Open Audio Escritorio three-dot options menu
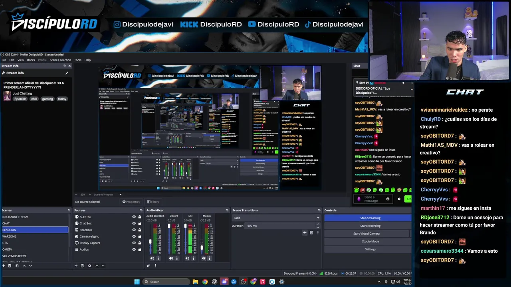The height and width of the screenshot is (287, 511). click(x=158, y=258)
